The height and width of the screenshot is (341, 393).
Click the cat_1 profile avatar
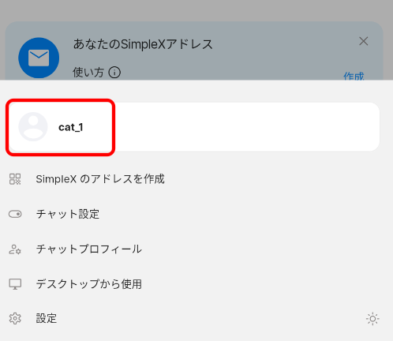tap(33, 127)
